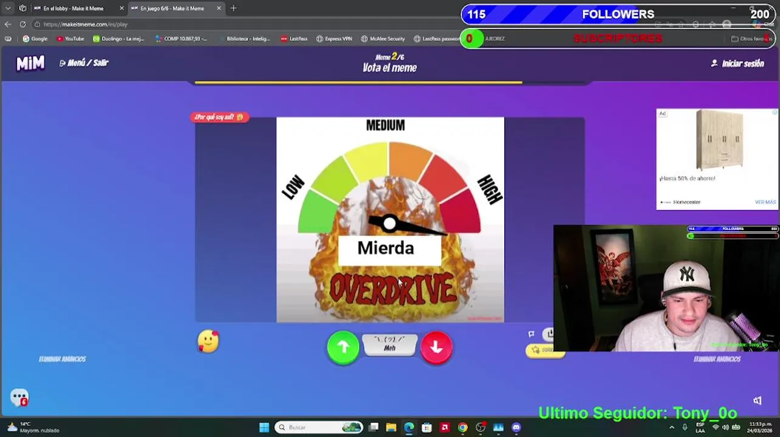Viewport: 780px width, 437px height.
Task: Open the Windows Start menu
Action: (x=264, y=427)
